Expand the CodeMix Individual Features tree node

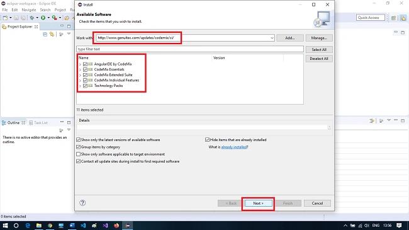tap(80, 81)
